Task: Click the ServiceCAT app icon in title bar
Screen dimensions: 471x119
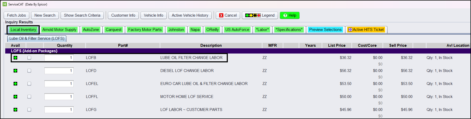Action: click(4, 4)
